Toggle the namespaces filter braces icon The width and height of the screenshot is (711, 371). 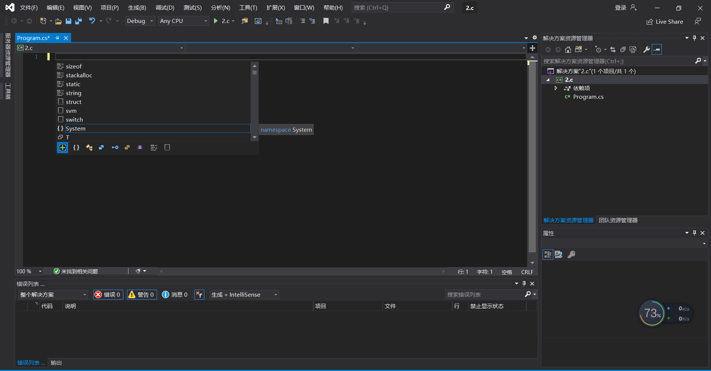click(x=76, y=148)
